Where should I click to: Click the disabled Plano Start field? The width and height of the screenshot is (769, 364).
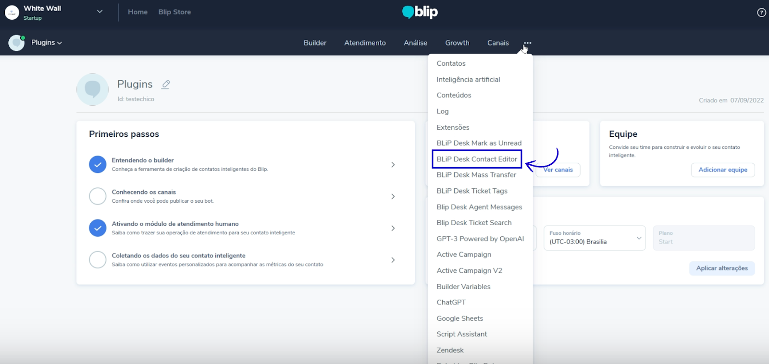point(704,238)
